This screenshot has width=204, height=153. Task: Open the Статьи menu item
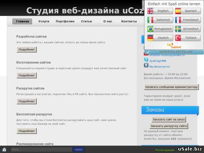[86, 22]
